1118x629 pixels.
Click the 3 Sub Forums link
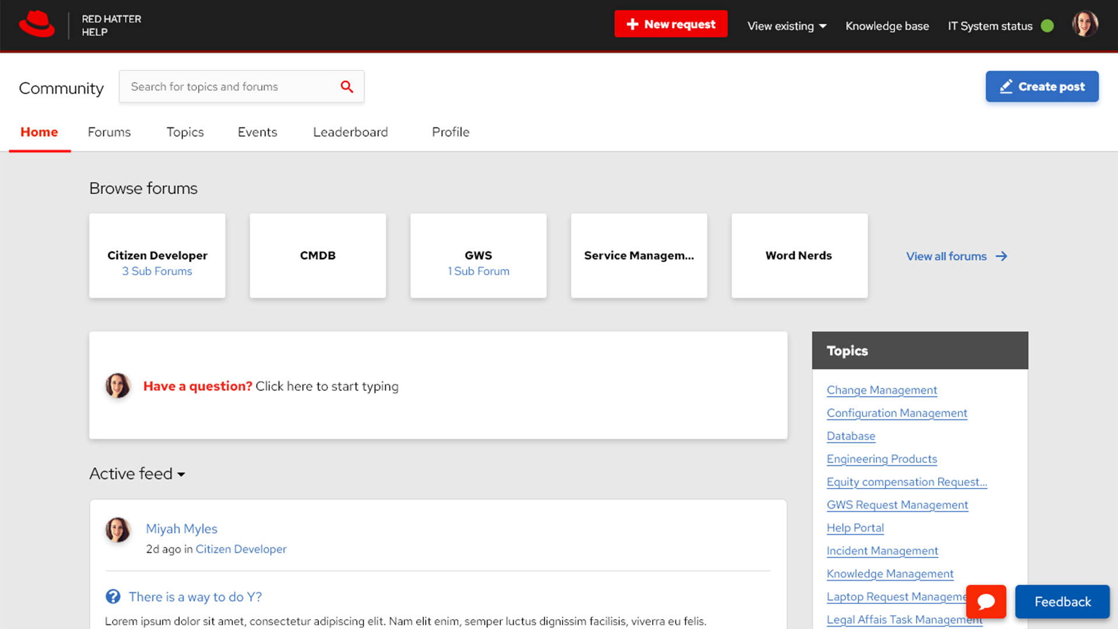click(x=157, y=271)
